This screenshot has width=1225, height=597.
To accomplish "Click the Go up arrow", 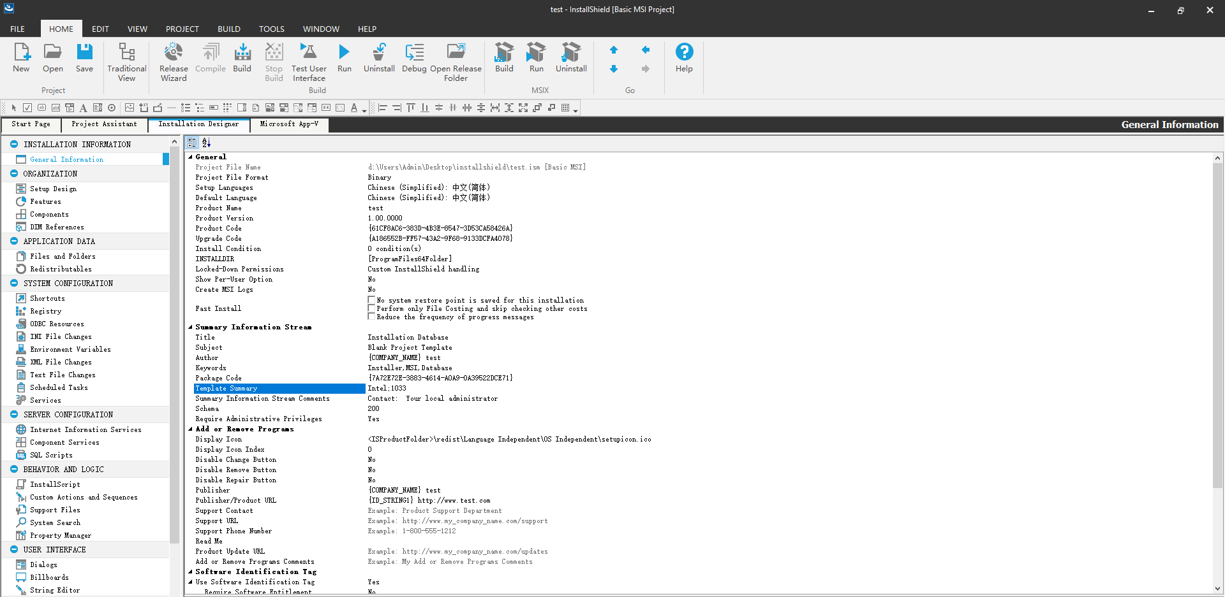I will [x=614, y=50].
